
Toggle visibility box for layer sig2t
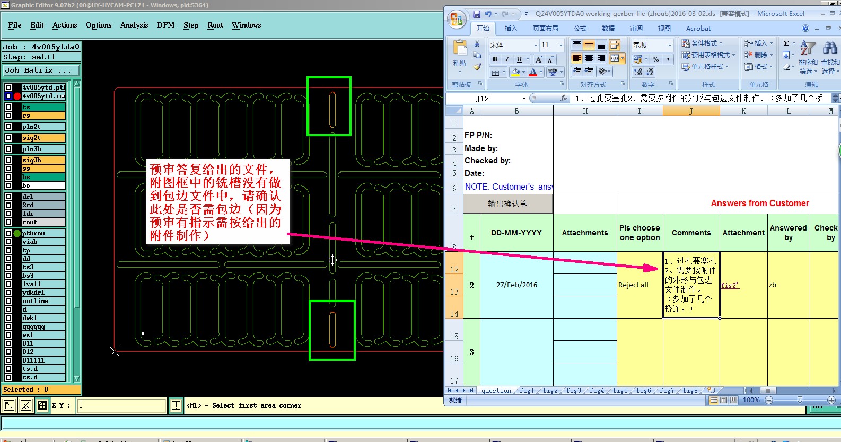click(x=8, y=138)
